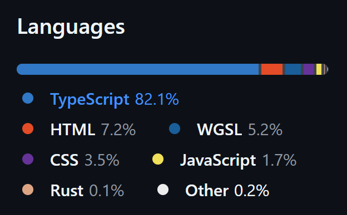Click the yellow JavaScript legend dot
Viewport: 347px width, 215px height.
tap(158, 159)
